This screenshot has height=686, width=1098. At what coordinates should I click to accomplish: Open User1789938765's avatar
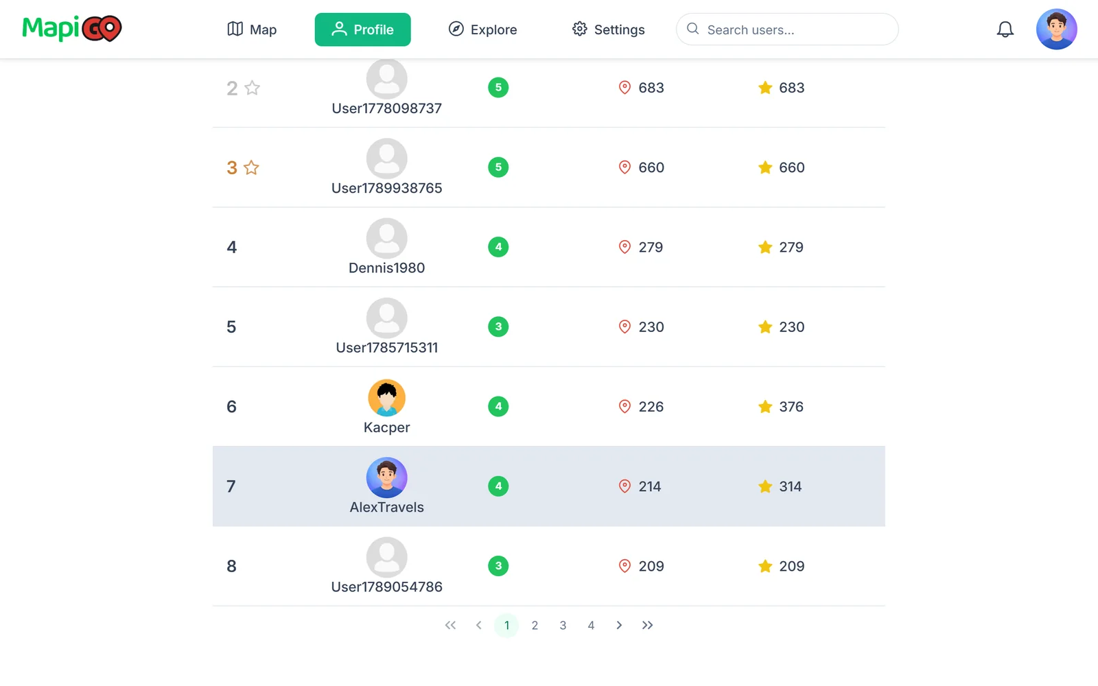click(387, 158)
